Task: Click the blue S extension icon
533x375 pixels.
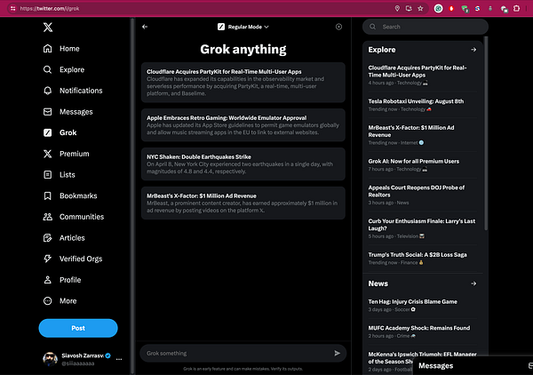Action: pyautogui.click(x=477, y=9)
